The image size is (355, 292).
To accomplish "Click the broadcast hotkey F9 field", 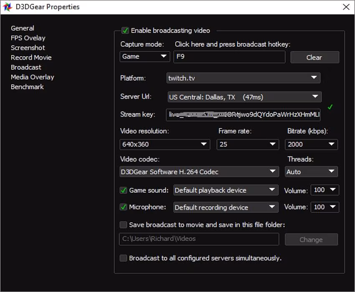I will [229, 57].
